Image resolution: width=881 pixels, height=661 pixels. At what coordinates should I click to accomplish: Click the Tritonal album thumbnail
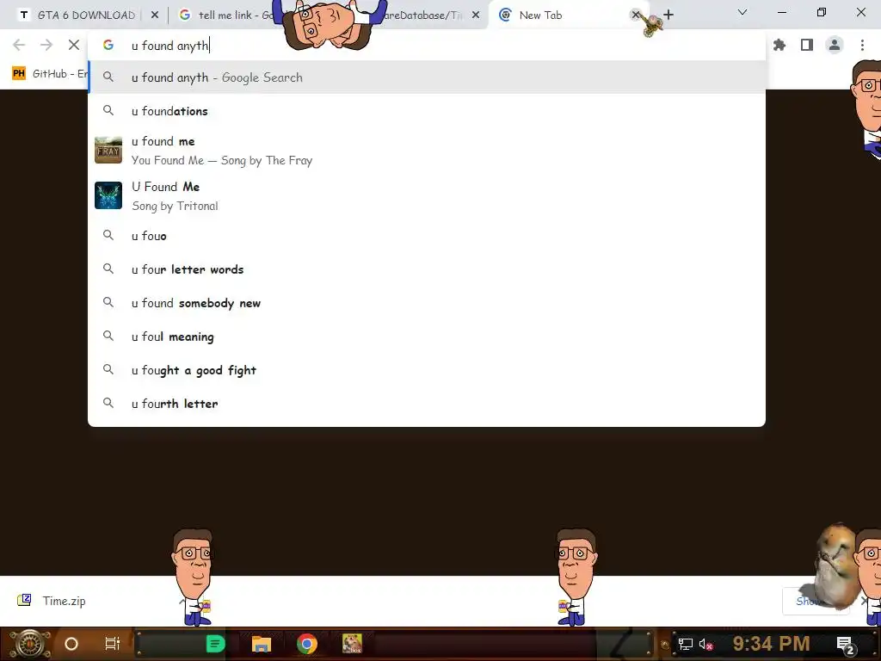click(108, 195)
